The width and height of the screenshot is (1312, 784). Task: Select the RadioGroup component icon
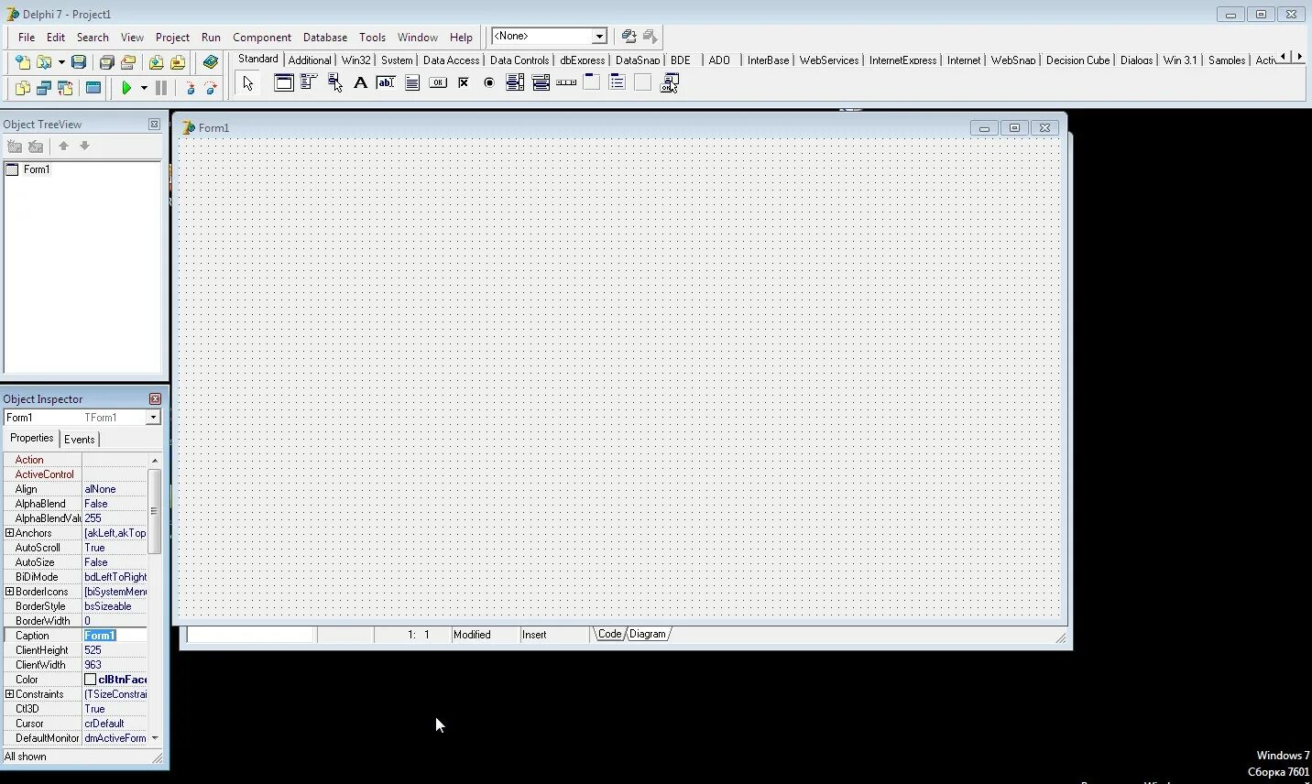[618, 82]
